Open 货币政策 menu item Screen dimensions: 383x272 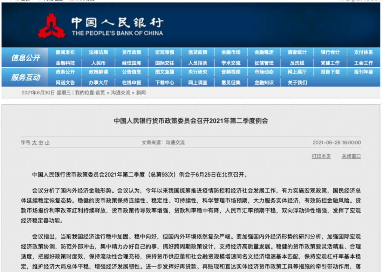coord(132,52)
